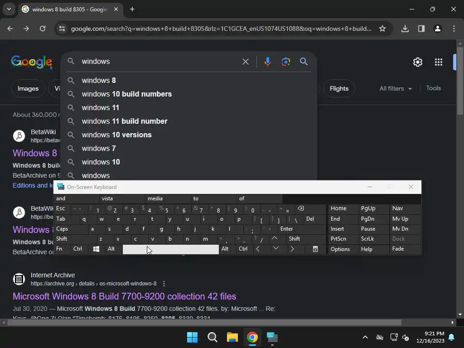Open the Chrome profile icon
464x348 pixels.
tap(437, 29)
